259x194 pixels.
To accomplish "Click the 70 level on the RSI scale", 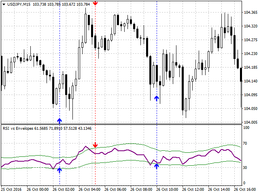I will click(x=245, y=143).
